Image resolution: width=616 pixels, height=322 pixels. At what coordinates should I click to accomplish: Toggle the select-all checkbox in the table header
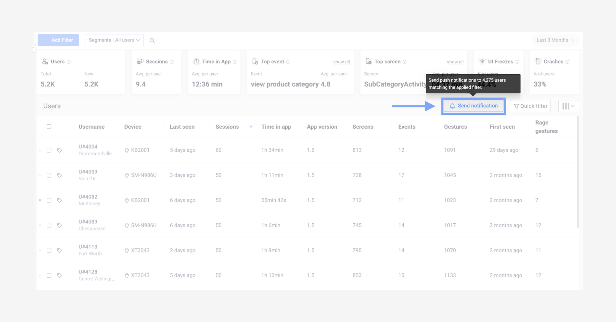(49, 126)
